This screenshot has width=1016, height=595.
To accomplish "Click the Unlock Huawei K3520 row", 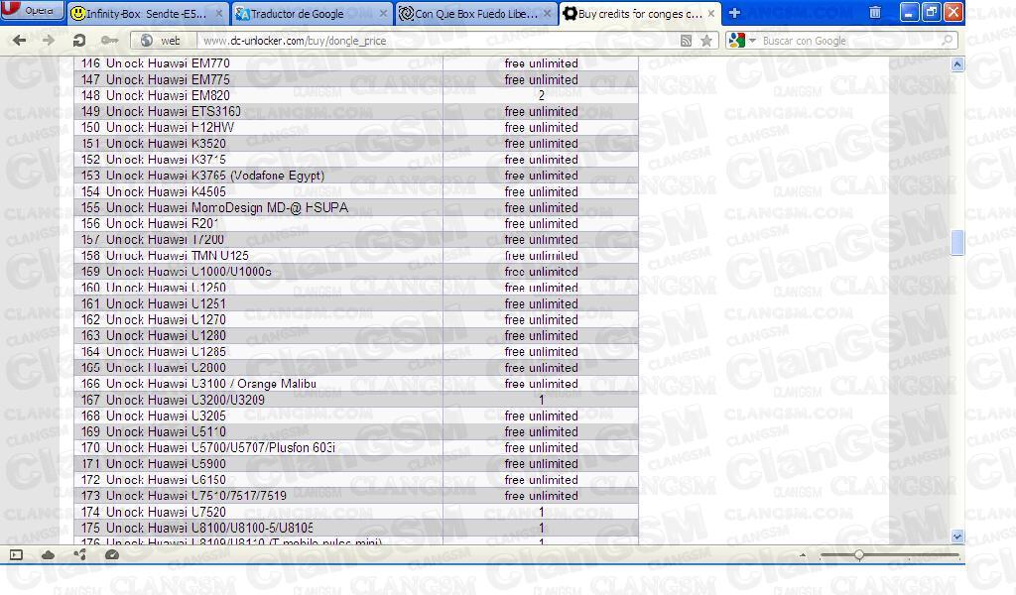I will (356, 143).
